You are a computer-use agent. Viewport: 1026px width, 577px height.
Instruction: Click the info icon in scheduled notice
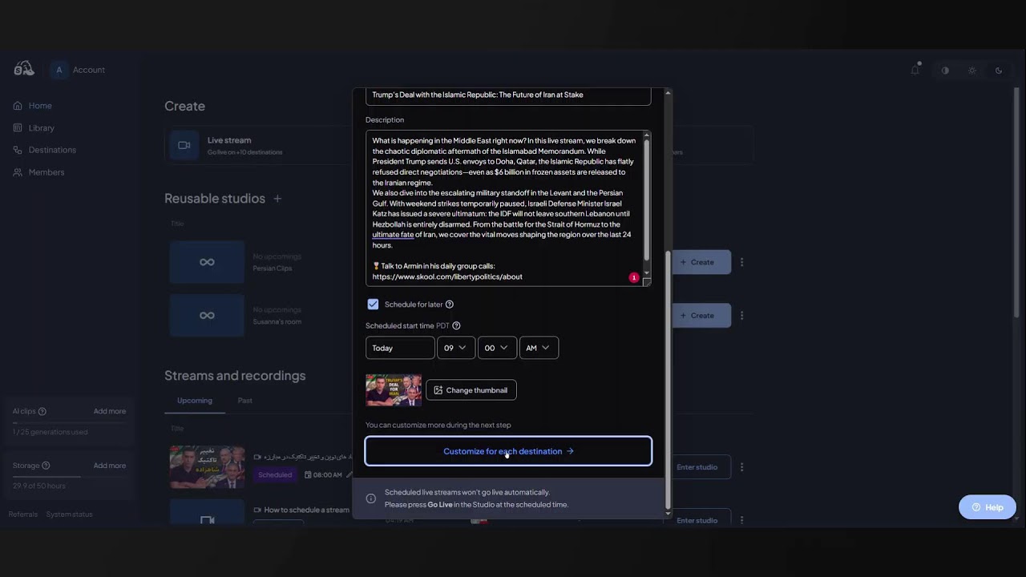pos(371,498)
